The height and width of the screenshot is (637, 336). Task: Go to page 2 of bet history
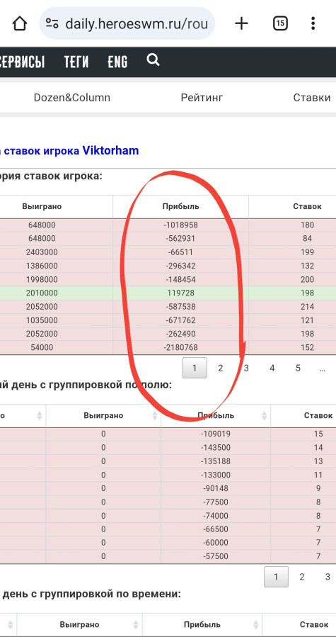click(221, 368)
